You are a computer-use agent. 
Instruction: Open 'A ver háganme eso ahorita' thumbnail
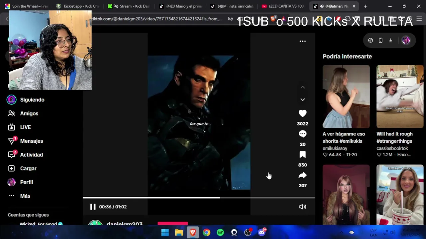pyautogui.click(x=346, y=97)
